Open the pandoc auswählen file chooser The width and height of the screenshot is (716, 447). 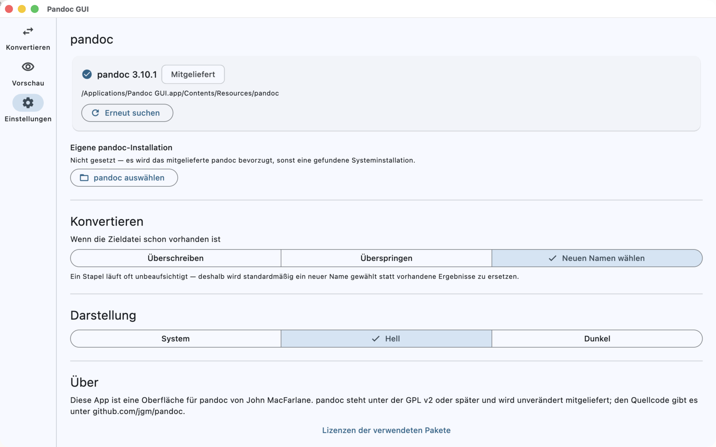(x=124, y=178)
